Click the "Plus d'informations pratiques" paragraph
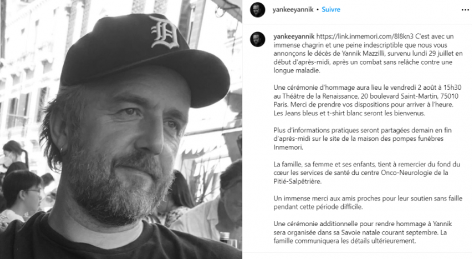The height and width of the screenshot is (259, 472). (363, 139)
